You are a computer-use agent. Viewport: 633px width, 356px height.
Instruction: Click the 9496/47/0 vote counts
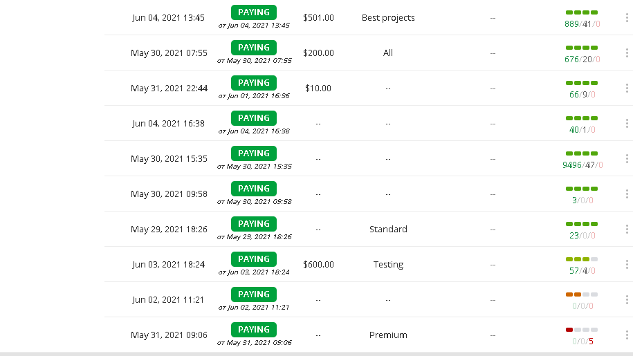coord(582,165)
